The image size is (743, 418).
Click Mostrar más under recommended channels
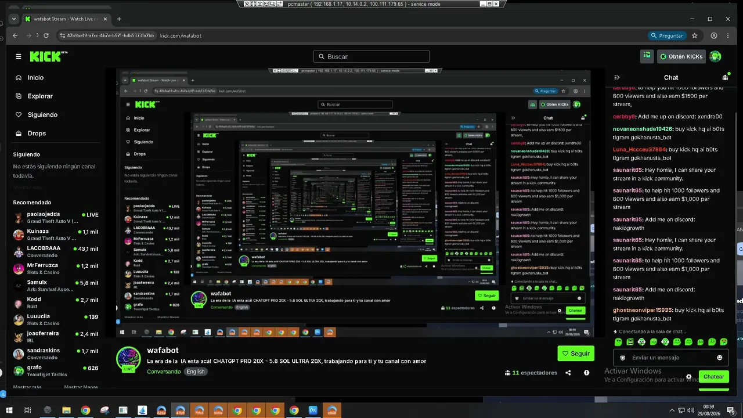[27, 387]
